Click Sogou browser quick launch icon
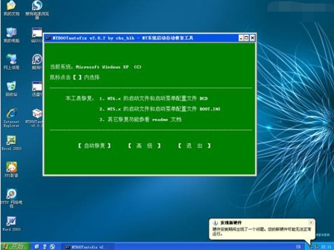334x250 pixels. tap(52, 247)
